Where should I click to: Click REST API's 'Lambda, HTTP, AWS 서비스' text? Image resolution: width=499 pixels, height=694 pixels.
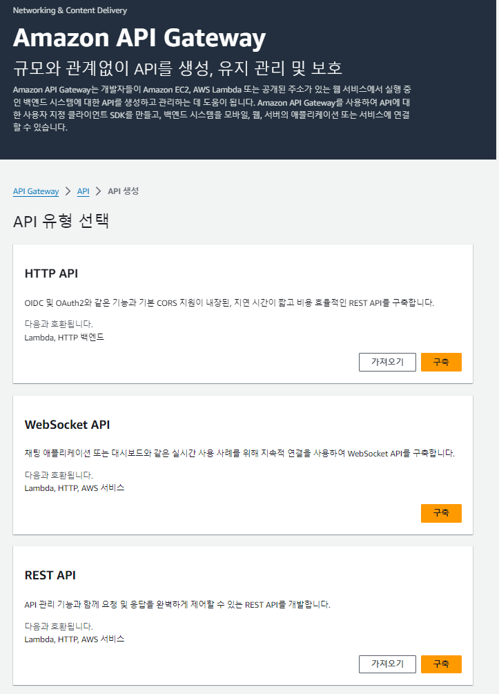(75, 639)
